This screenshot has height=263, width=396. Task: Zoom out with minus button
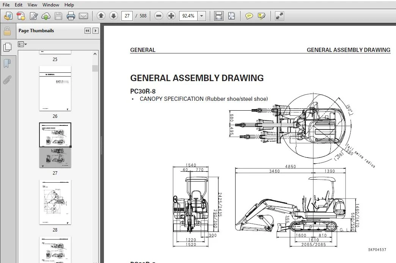coord(159,16)
